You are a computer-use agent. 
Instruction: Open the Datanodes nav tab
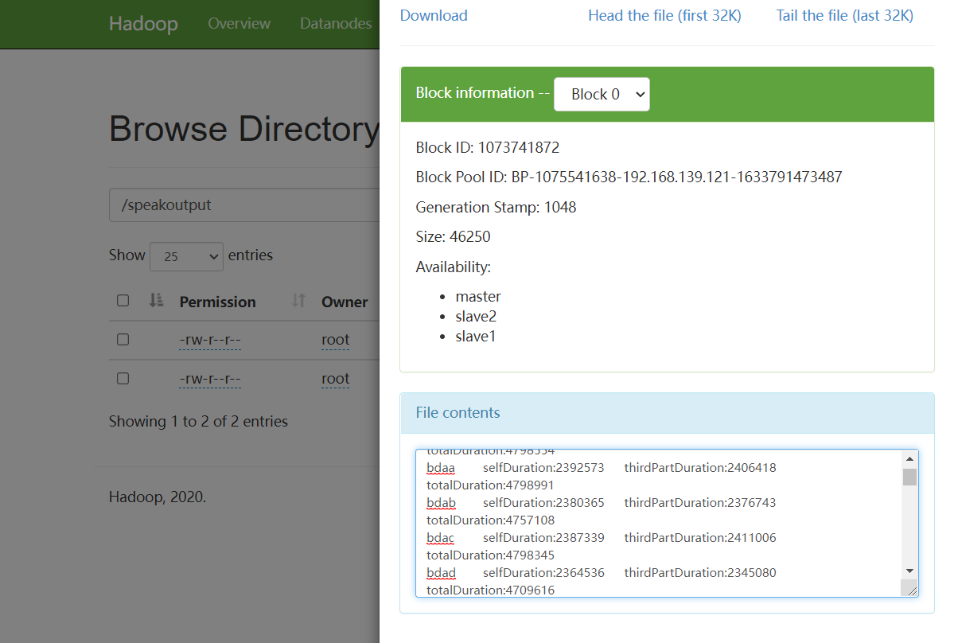(335, 24)
